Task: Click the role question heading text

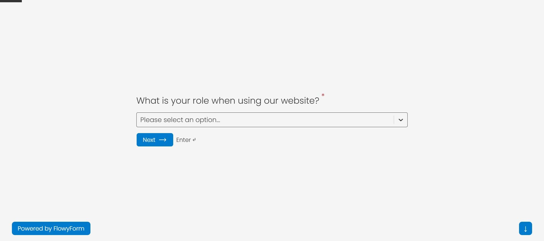Action: (228, 101)
